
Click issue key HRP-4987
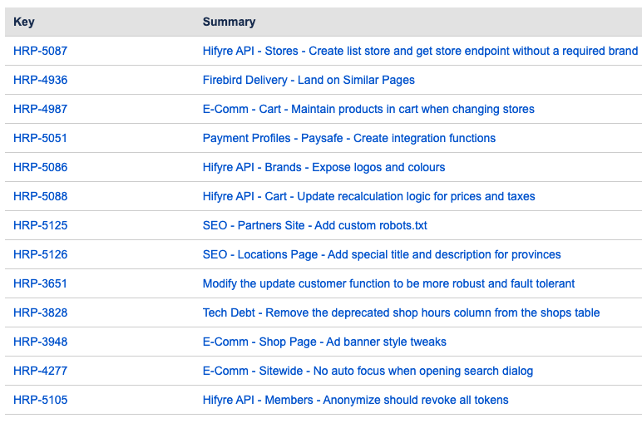coord(41,109)
